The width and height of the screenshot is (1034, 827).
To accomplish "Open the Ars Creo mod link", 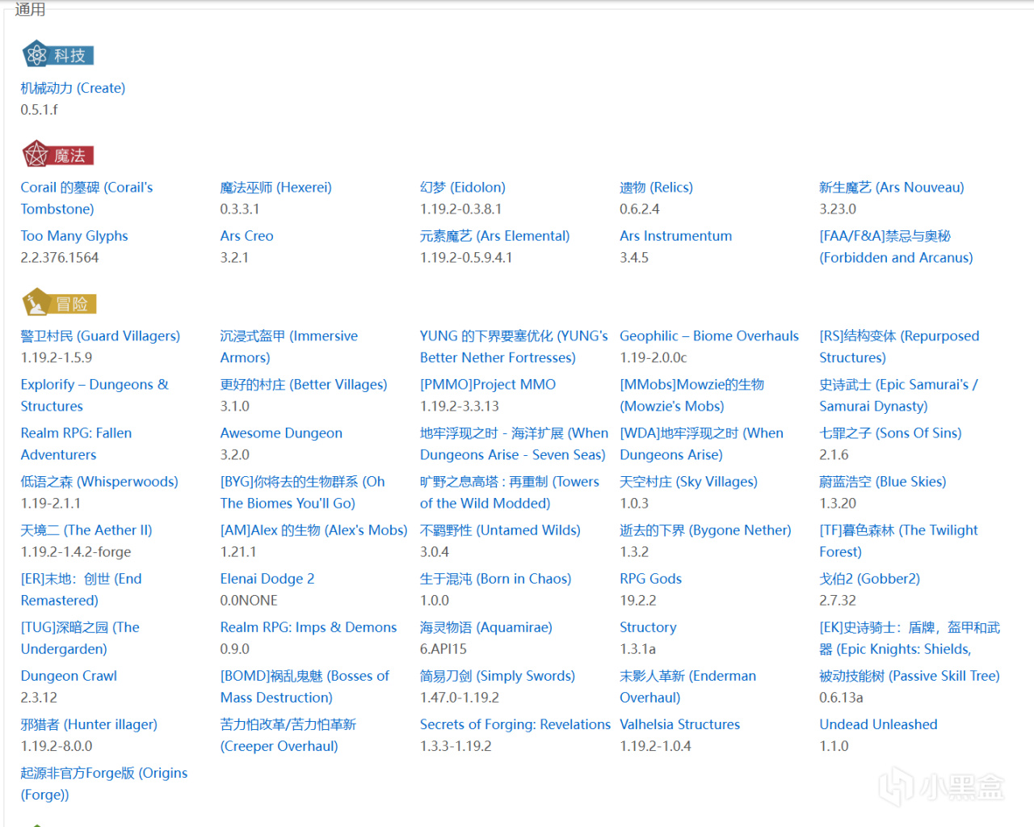I will click(x=246, y=236).
